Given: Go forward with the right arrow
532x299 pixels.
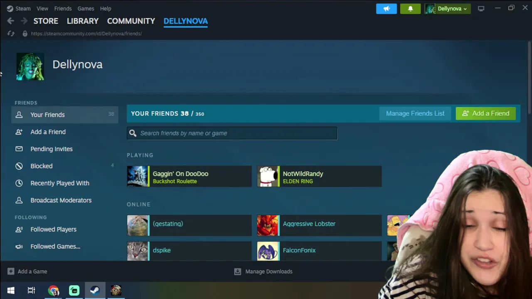Looking at the screenshot, I should 24,21.
